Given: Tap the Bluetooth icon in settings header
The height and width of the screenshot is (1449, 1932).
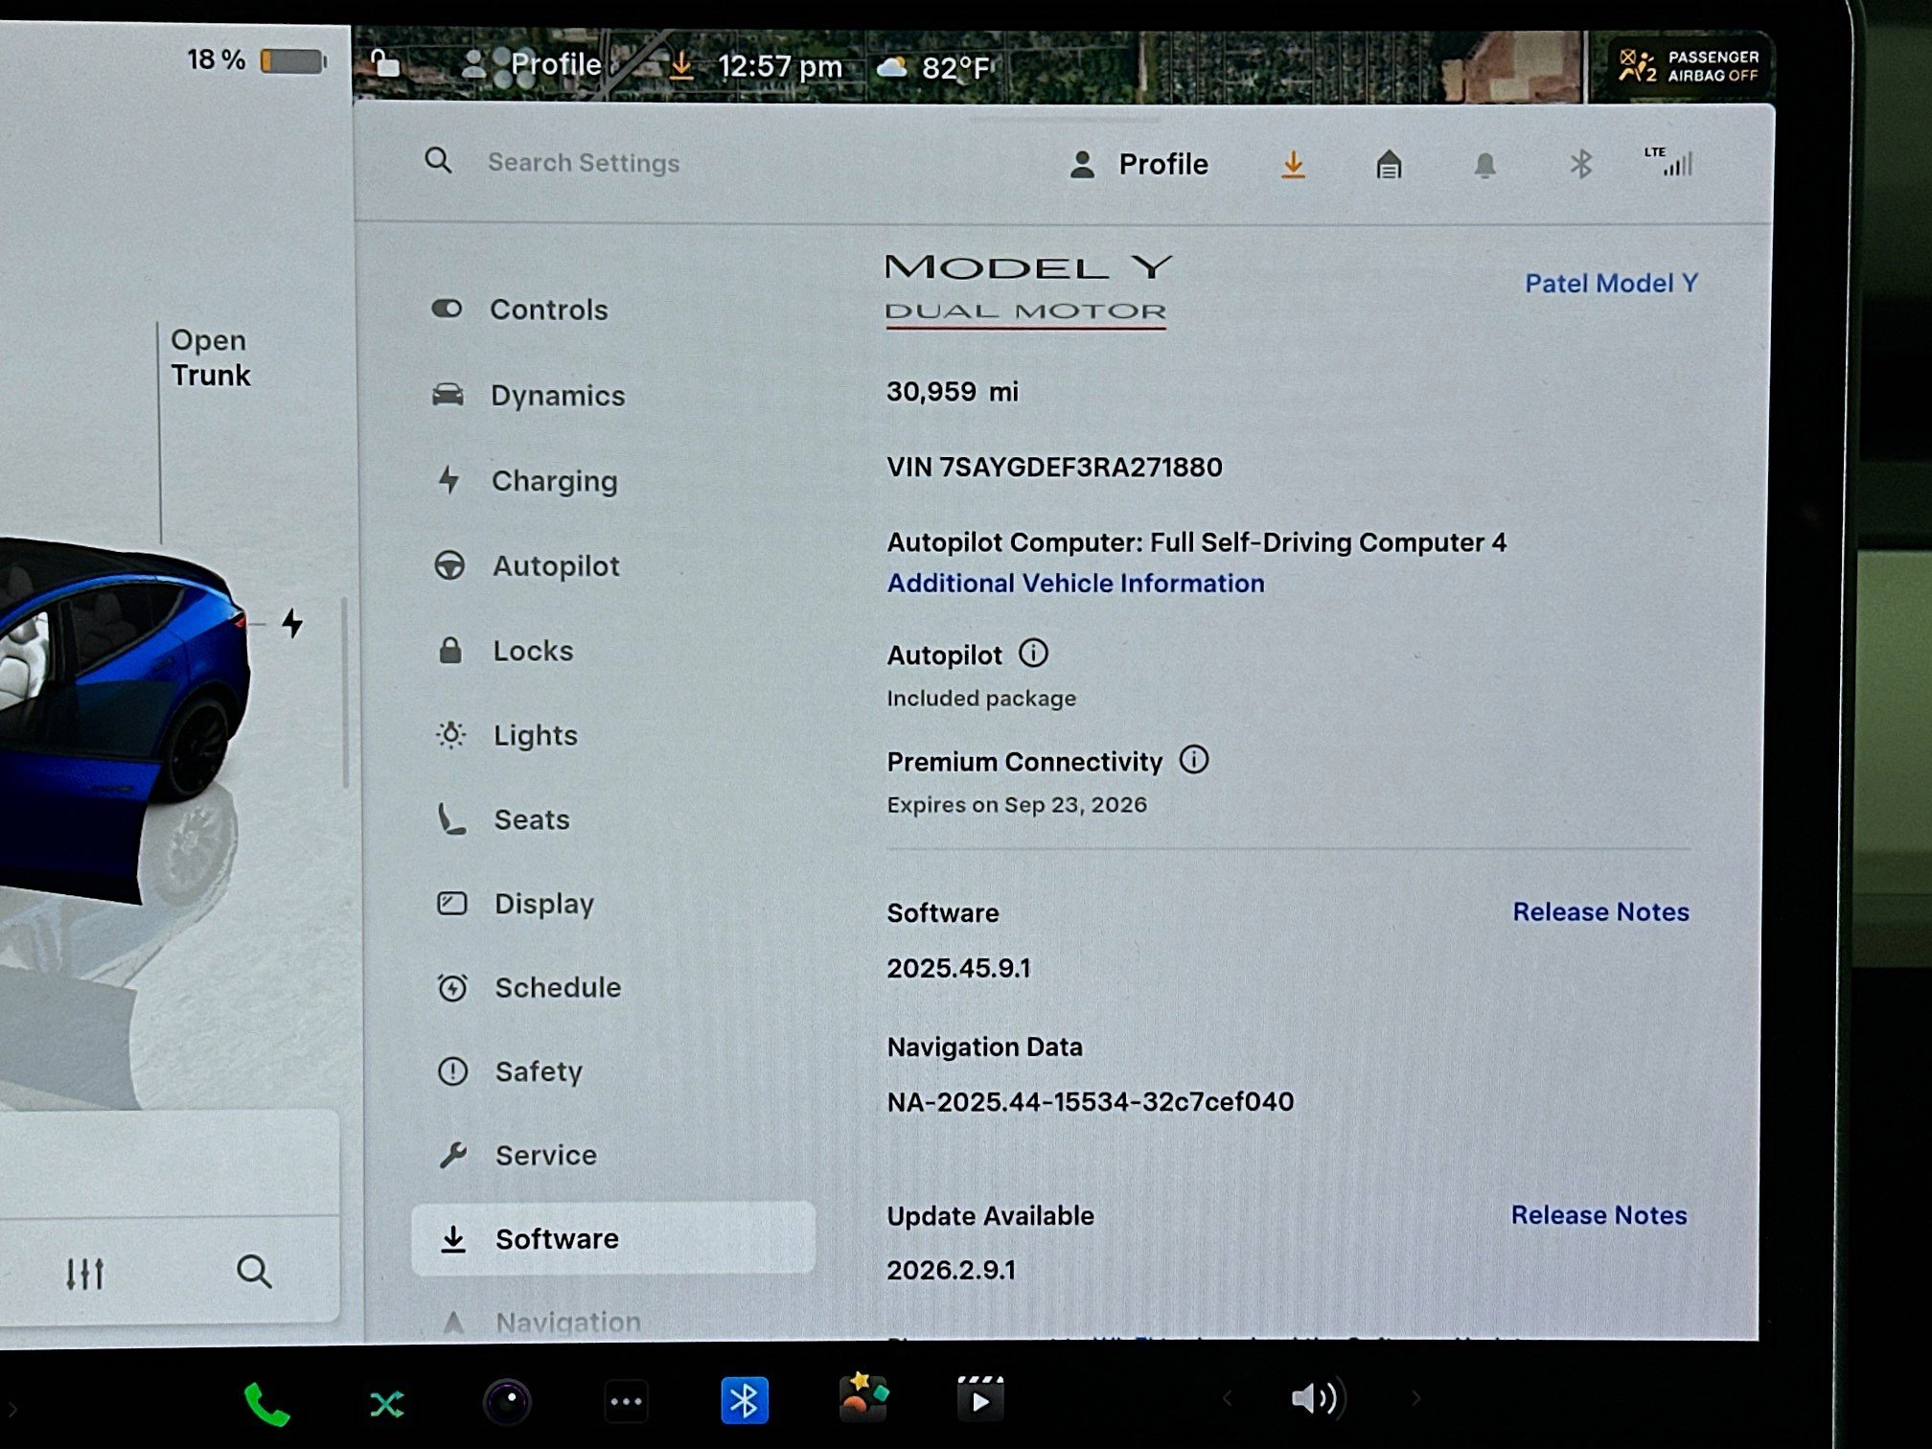Looking at the screenshot, I should pos(1581,165).
